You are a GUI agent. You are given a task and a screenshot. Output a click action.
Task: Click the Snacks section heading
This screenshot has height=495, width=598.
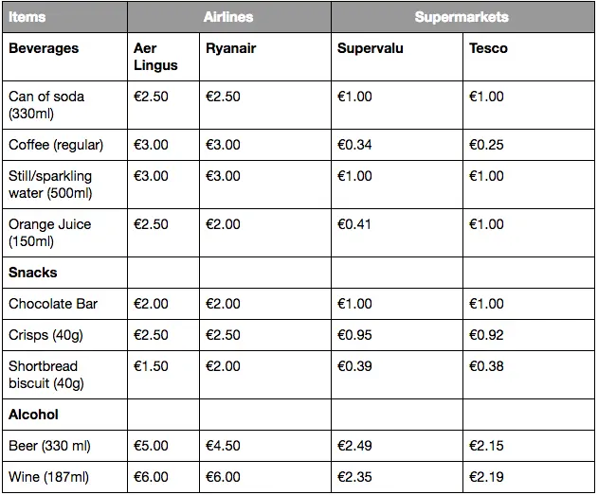coord(33,273)
